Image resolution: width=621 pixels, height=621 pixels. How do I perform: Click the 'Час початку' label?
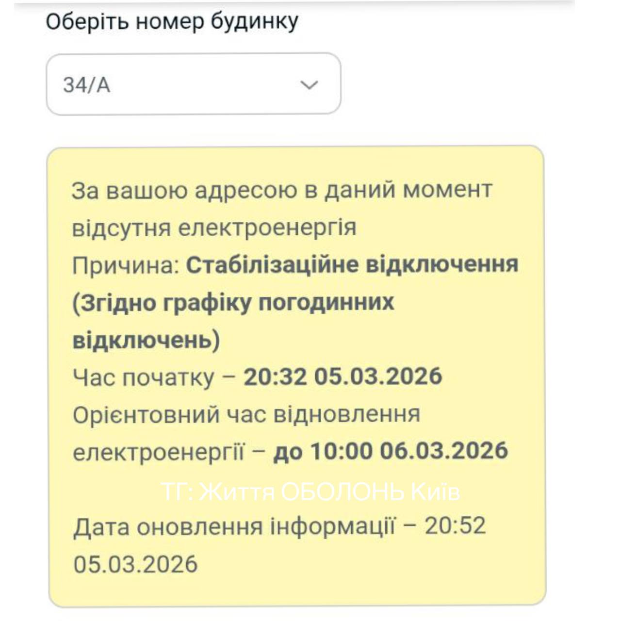pyautogui.click(x=143, y=377)
